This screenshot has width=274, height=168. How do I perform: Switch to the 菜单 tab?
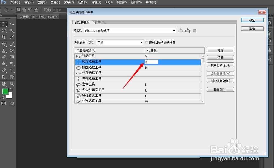coord(98,22)
